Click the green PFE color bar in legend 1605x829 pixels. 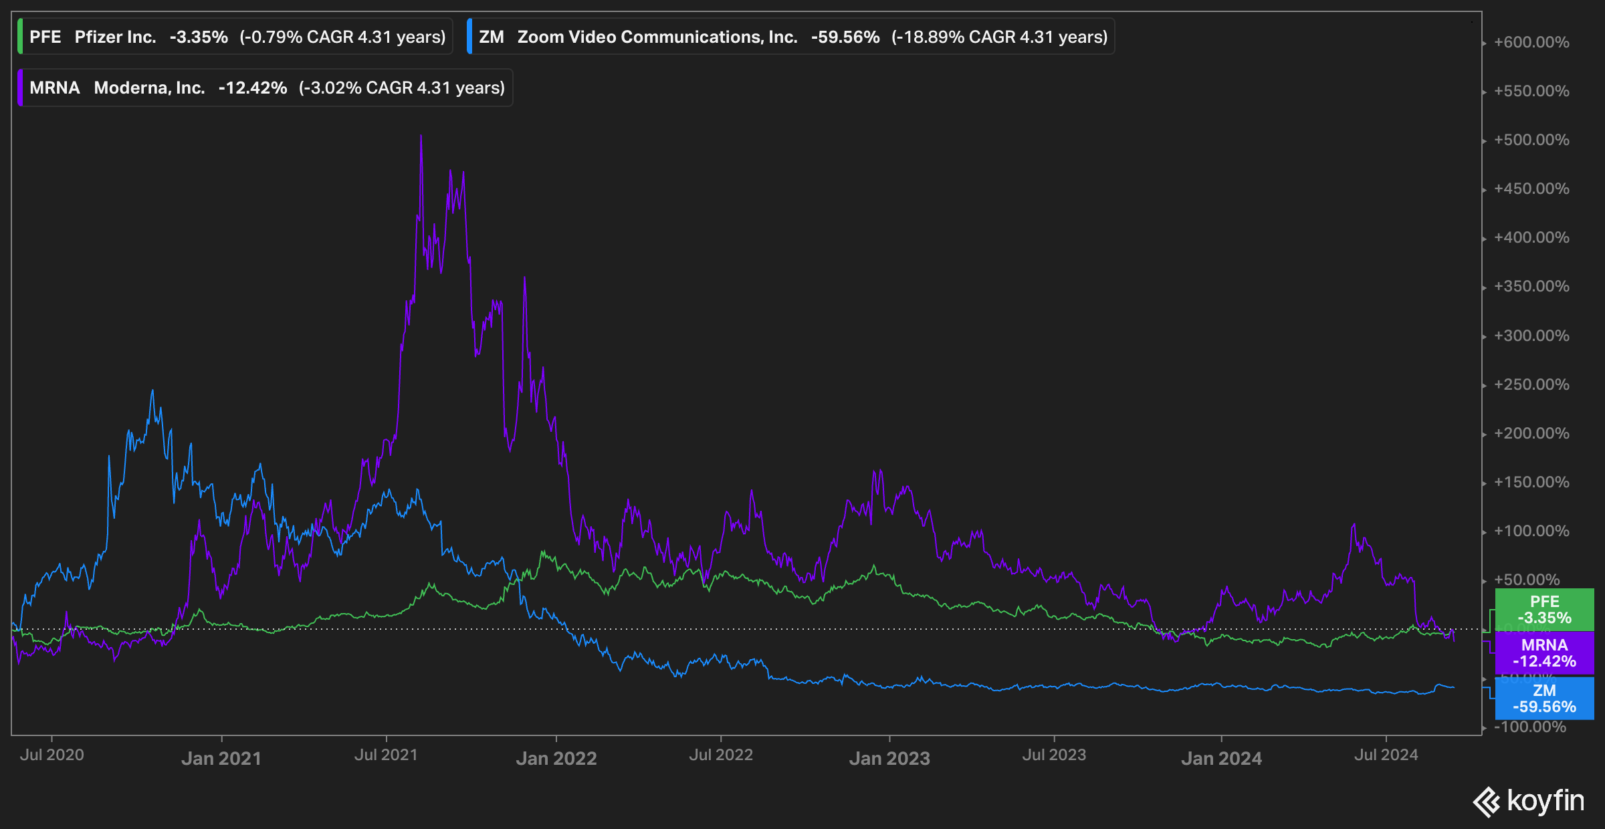pos(20,37)
